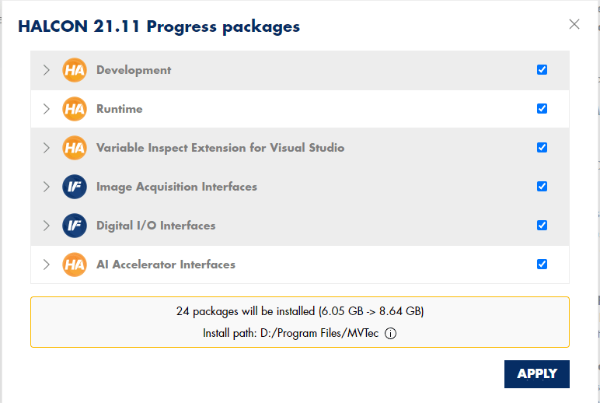The width and height of the screenshot is (600, 403).
Task: Click the IF icon for Digital I/O Interfaces
Action: click(x=75, y=226)
